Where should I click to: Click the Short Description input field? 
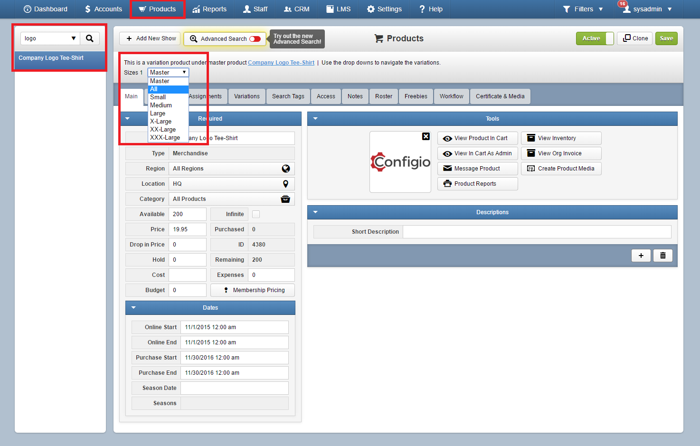[537, 232]
